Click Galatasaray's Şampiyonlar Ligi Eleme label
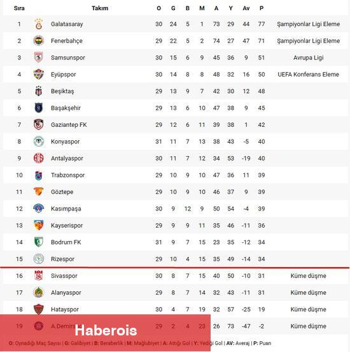350x352 pixels. tap(309, 24)
